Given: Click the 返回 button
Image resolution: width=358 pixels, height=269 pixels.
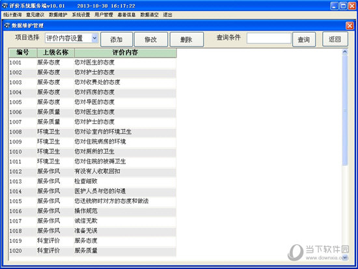Looking at the screenshot, I should coord(335,39).
